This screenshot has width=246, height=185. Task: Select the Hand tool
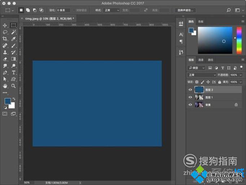pos(5,86)
